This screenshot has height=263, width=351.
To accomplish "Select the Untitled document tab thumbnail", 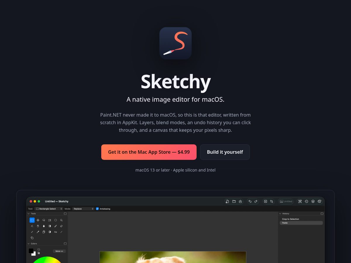I will [286, 201].
